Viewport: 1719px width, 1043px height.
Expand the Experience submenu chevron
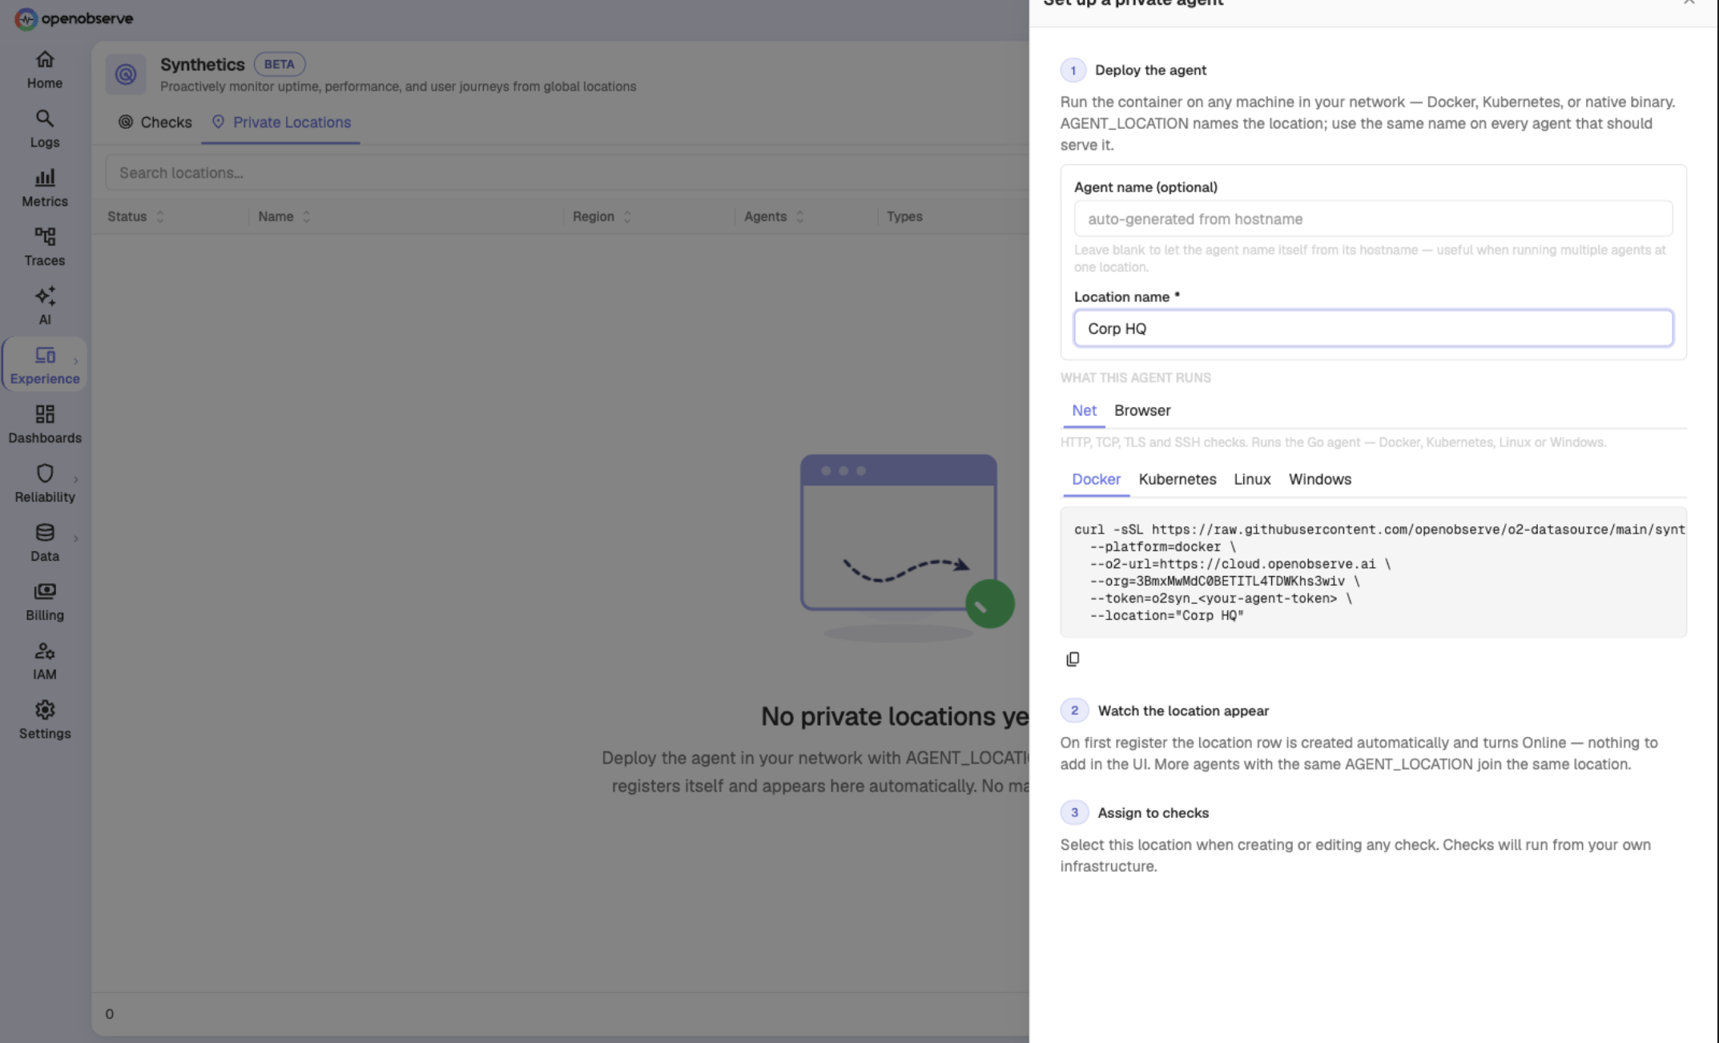click(76, 361)
